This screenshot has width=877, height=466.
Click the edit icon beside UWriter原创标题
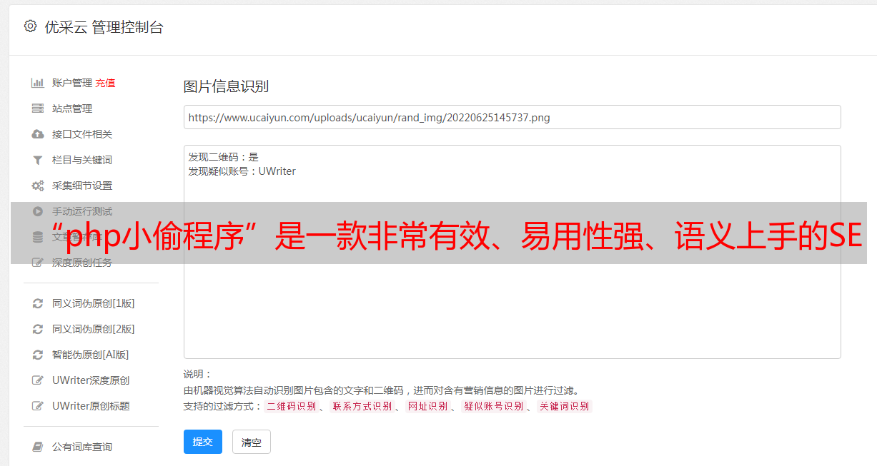pos(38,406)
